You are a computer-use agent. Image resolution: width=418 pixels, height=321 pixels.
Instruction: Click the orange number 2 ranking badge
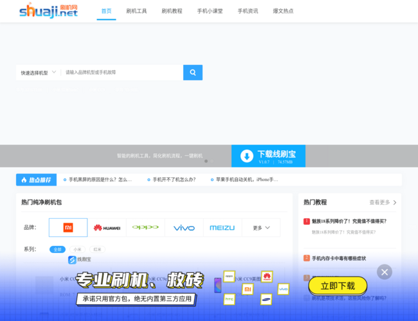pyautogui.click(x=307, y=258)
